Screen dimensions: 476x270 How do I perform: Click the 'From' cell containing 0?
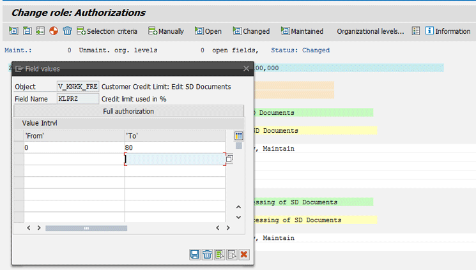pyautogui.click(x=74, y=147)
